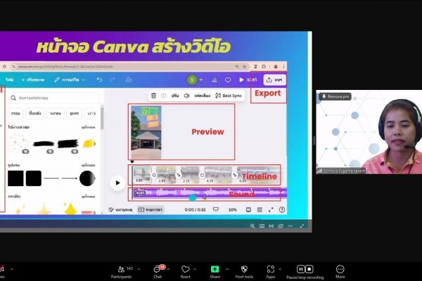Open the Canva analytics chart icon

pyautogui.click(x=215, y=80)
